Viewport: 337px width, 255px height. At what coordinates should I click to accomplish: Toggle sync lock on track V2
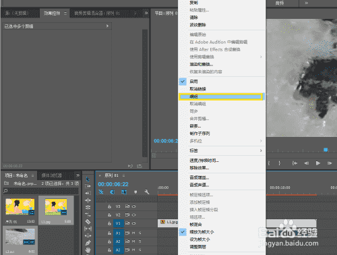127,215
